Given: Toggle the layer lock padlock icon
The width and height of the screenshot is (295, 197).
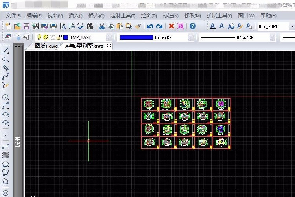Looking at the screenshot, I should [59, 37].
